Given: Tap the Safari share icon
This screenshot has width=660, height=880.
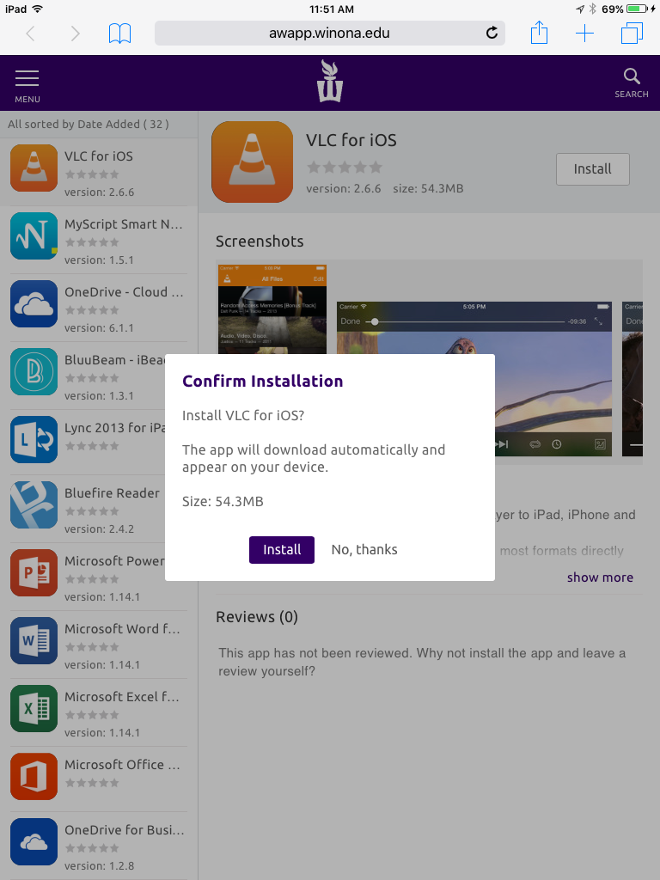Looking at the screenshot, I should (x=539, y=34).
